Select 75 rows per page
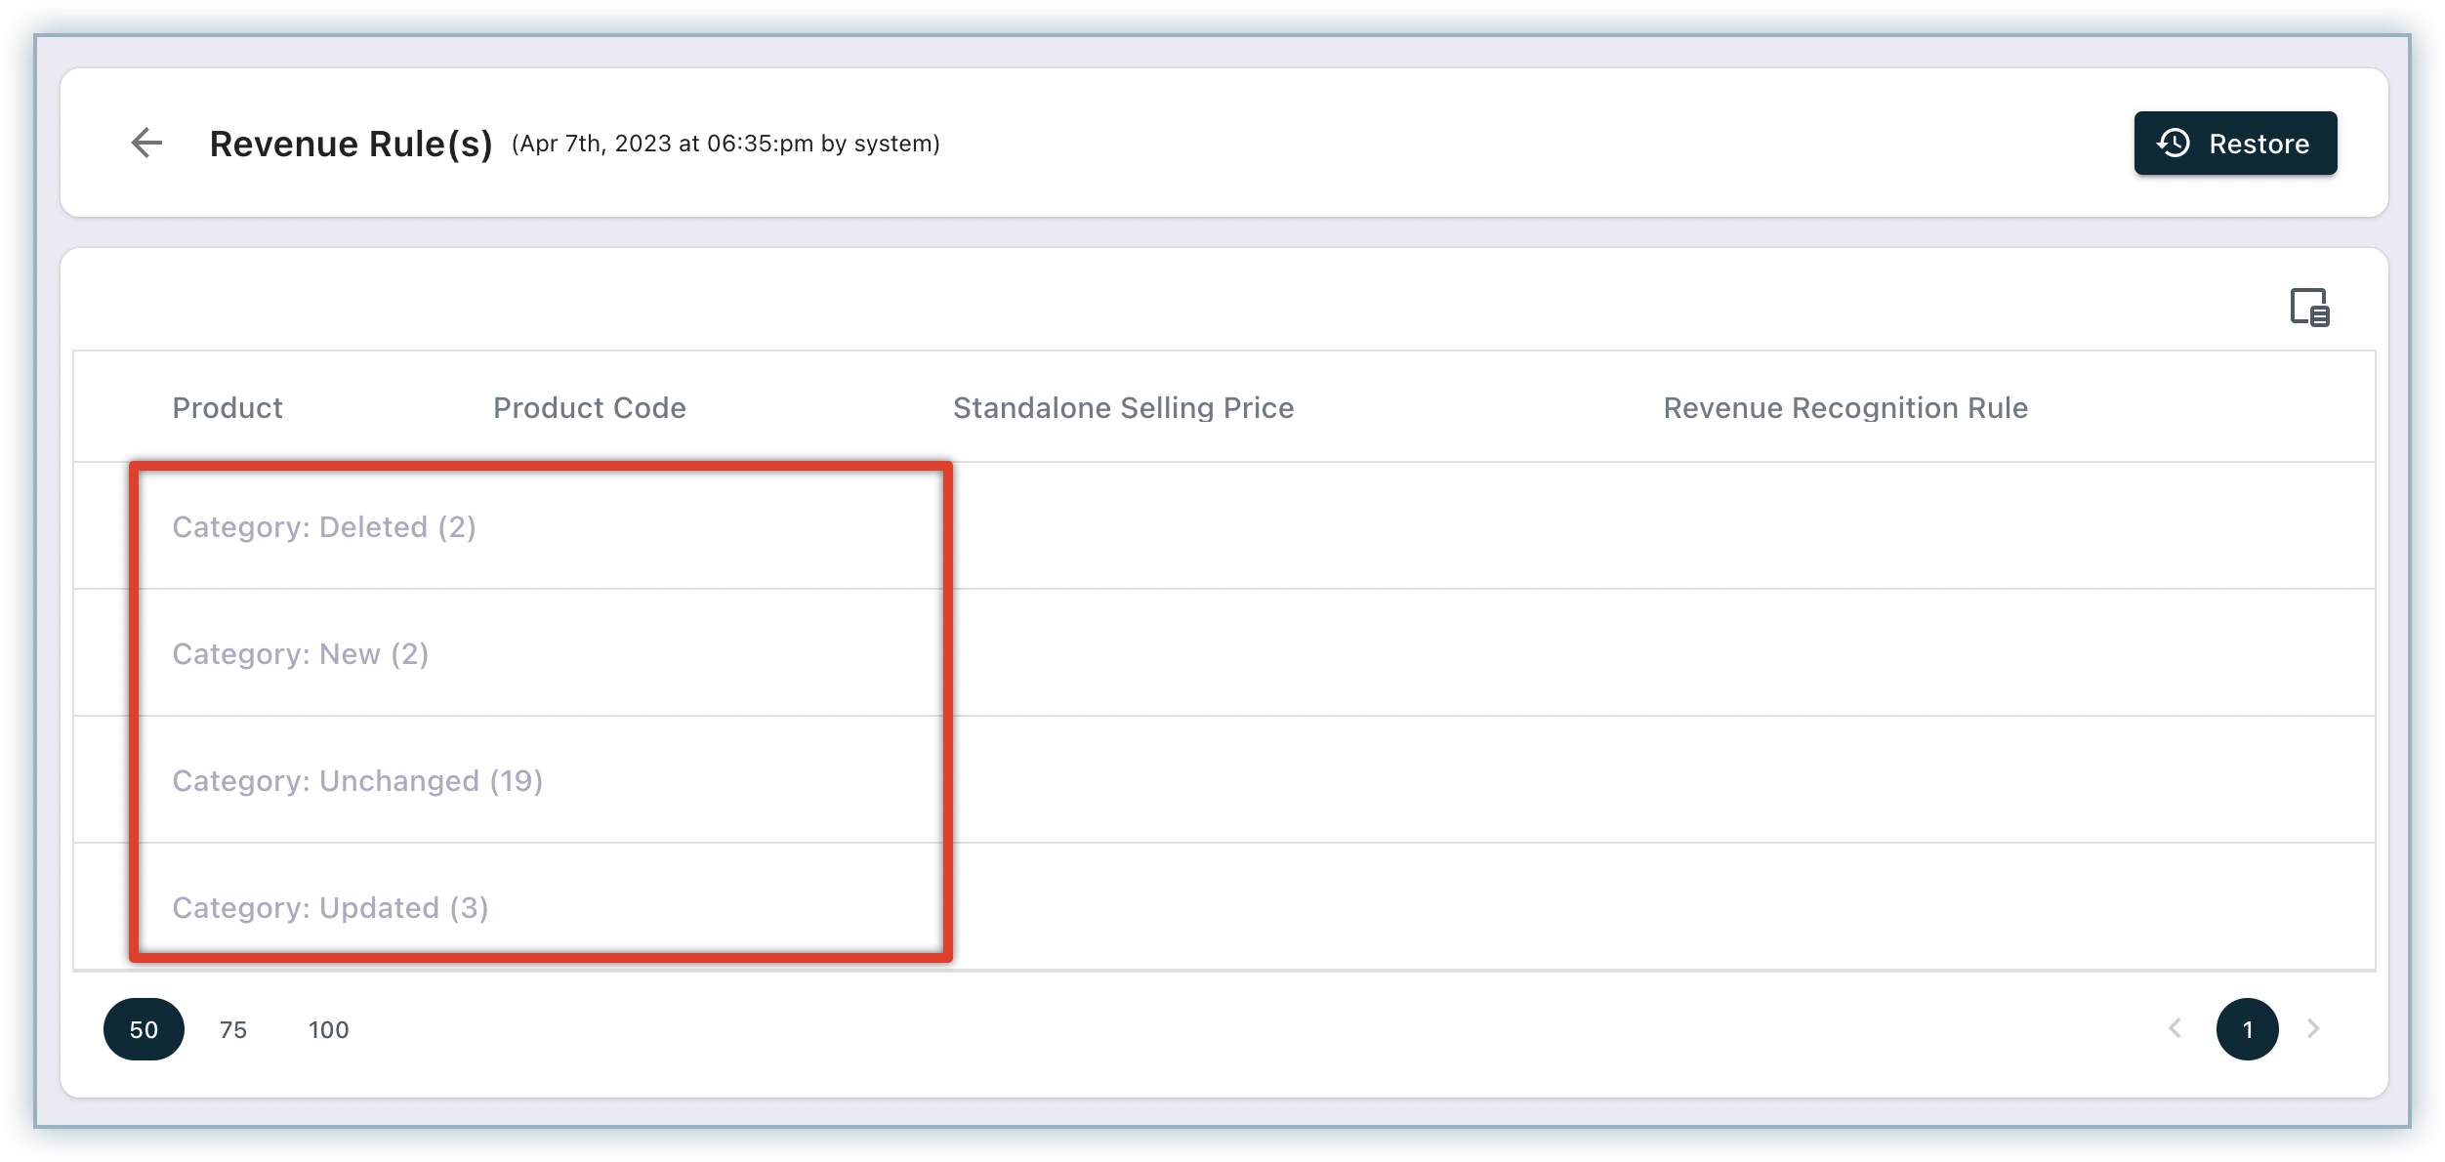 tap(233, 1029)
